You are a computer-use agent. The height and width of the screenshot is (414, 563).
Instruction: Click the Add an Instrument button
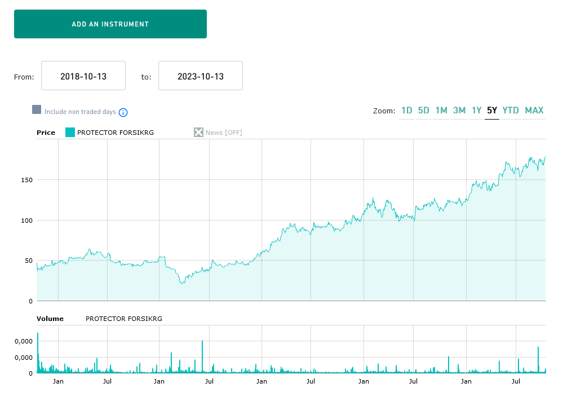pos(110,24)
